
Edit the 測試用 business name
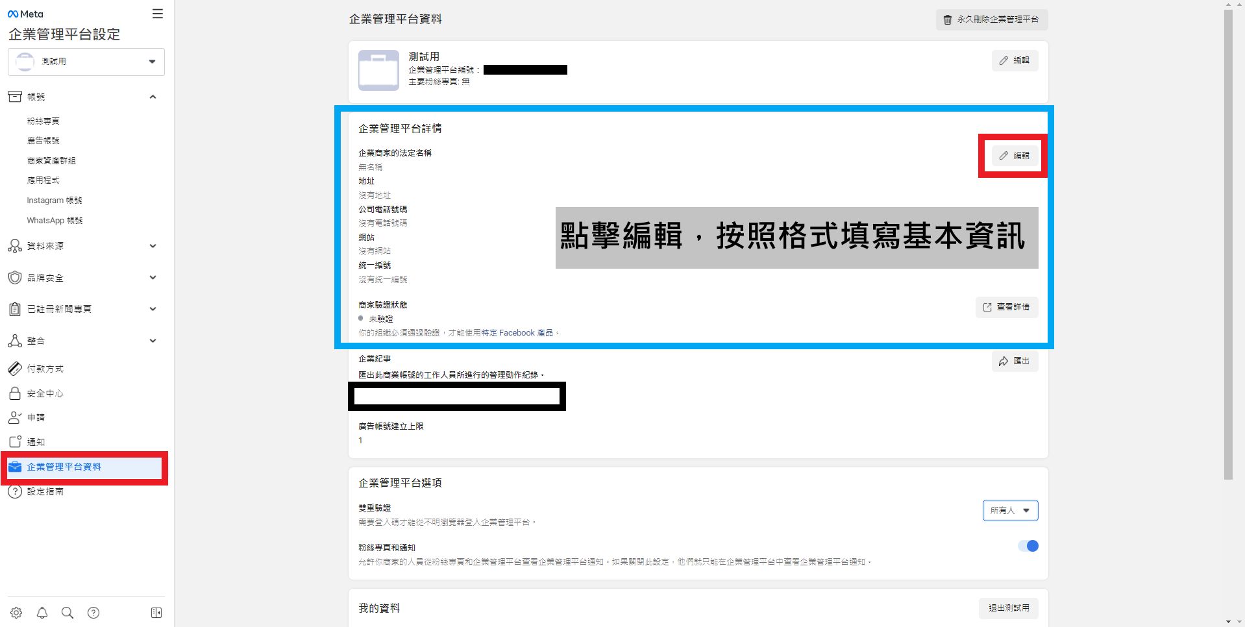1015,60
